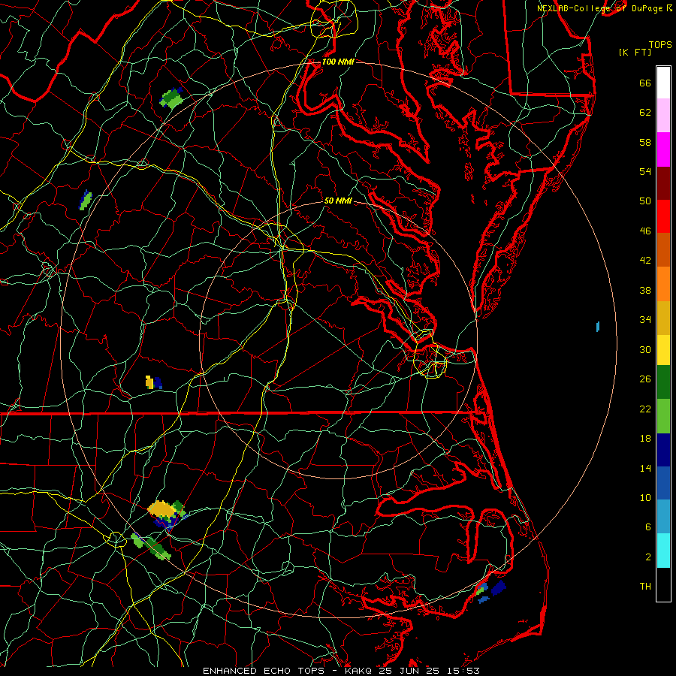Click the light pink swatch between 62 and 58

coord(663,115)
